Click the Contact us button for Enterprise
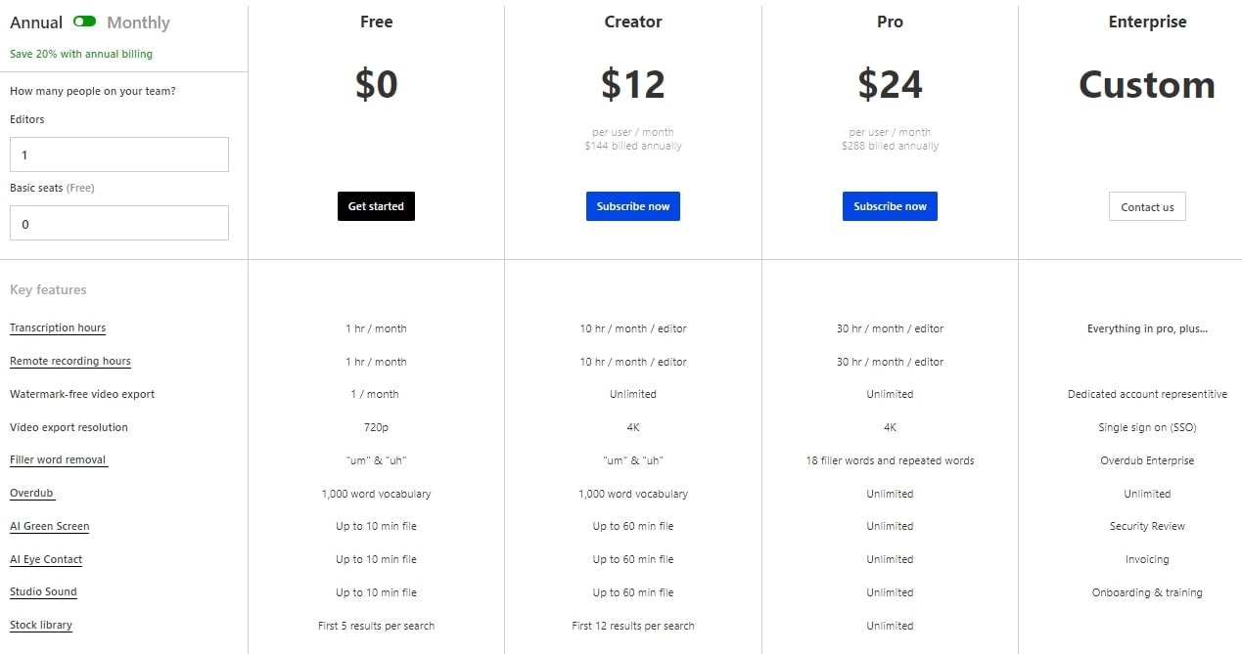The width and height of the screenshot is (1242, 654). coord(1147,206)
